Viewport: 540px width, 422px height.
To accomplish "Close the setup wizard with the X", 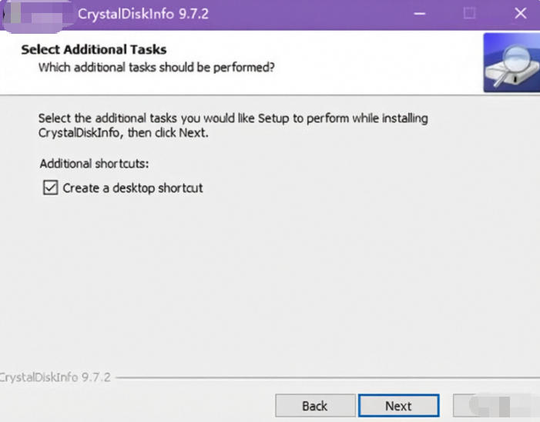I will (521, 13).
